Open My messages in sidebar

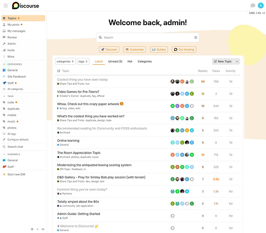[23, 31]
